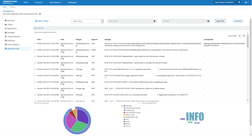Screen dimensions: 252x136
Task: Click the Add a filter link
Action: coord(38,28)
